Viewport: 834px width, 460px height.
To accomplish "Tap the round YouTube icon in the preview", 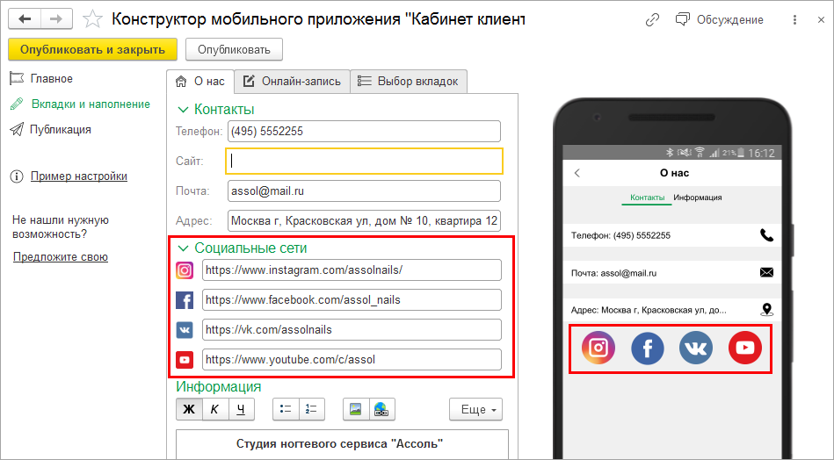I will click(745, 348).
